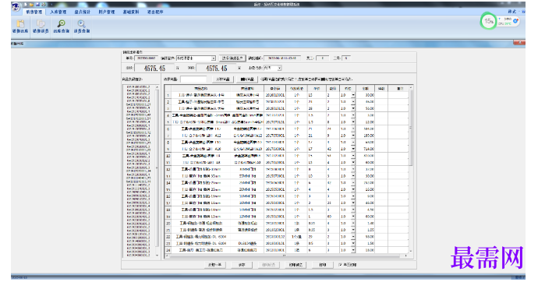Open the 1.0 dropdown in table row 24
The image size is (538, 282).
[353, 251]
